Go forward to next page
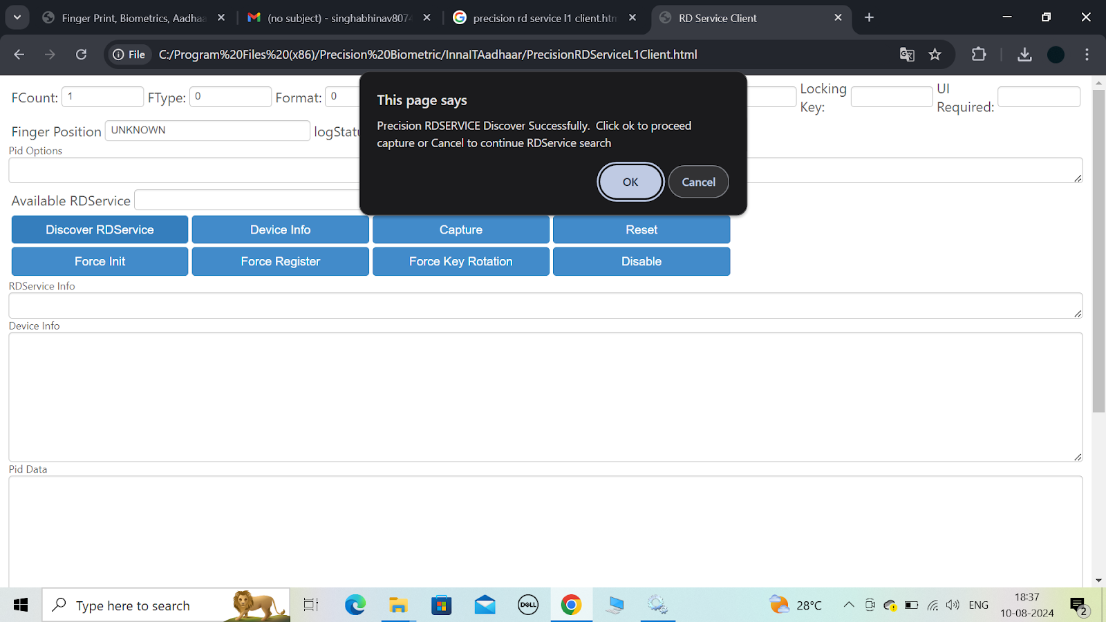 50,55
